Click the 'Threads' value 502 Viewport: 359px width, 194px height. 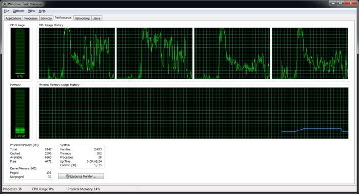click(99, 153)
